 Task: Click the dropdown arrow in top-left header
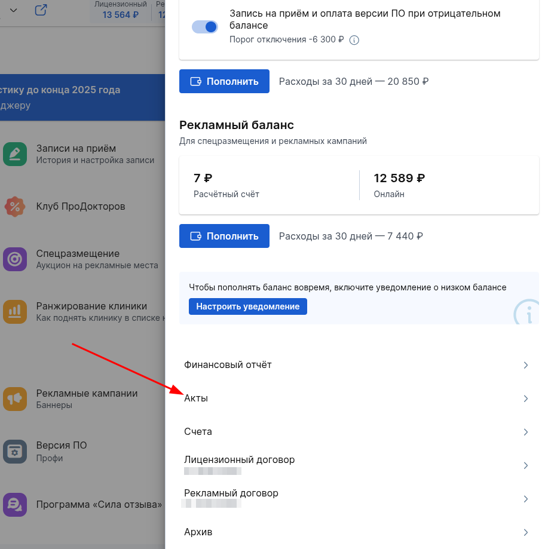13,10
